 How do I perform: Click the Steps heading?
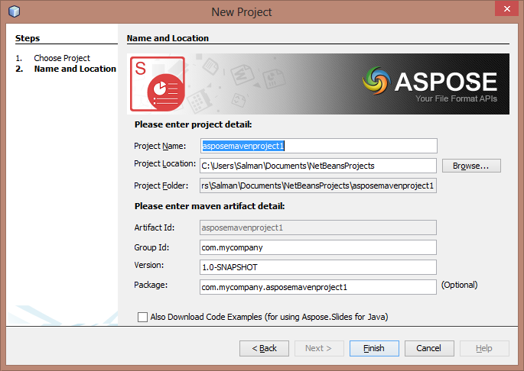point(28,38)
